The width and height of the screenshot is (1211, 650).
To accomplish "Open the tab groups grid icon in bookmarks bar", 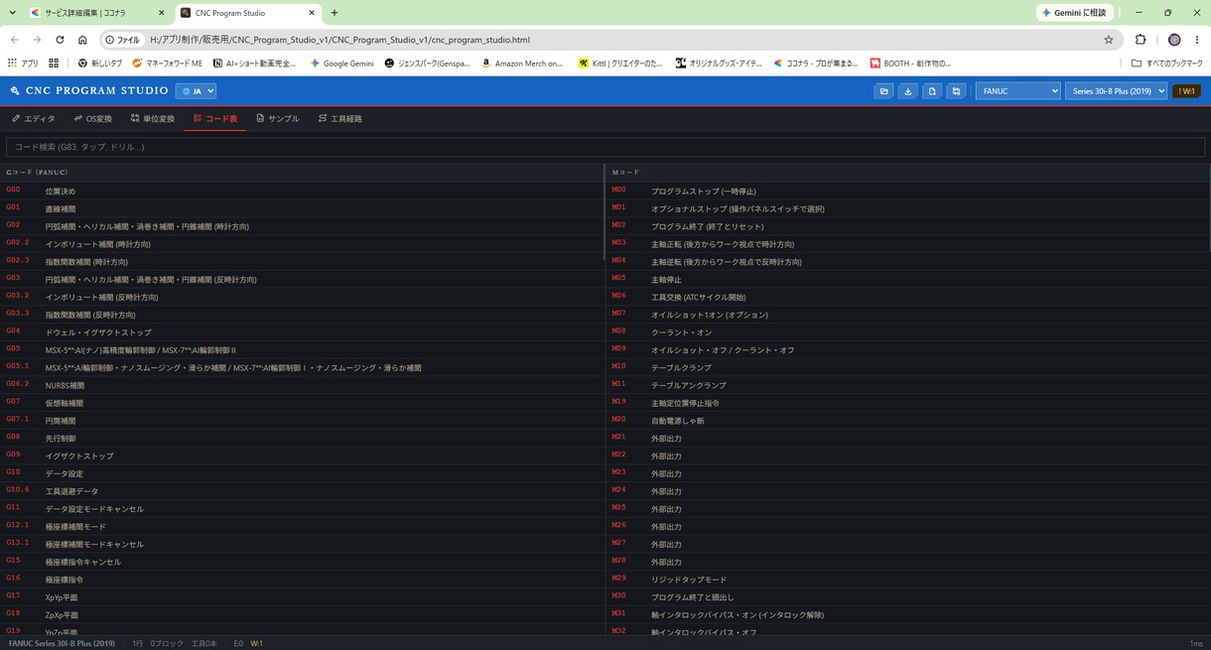I will tap(54, 63).
